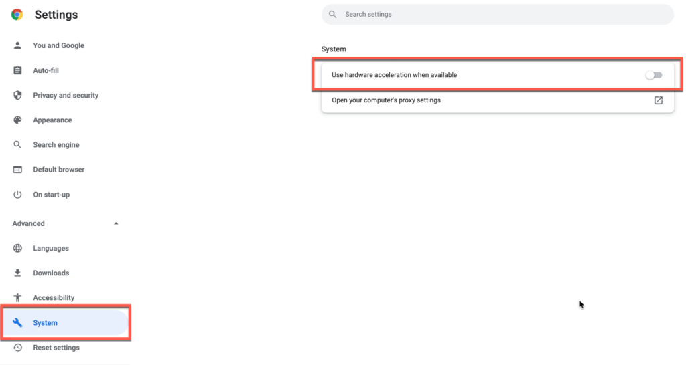Click the power icon for On start-up
This screenshot has height=365, width=686.
(x=18, y=195)
